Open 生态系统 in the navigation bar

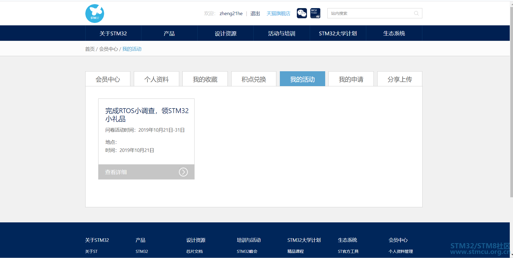point(394,33)
